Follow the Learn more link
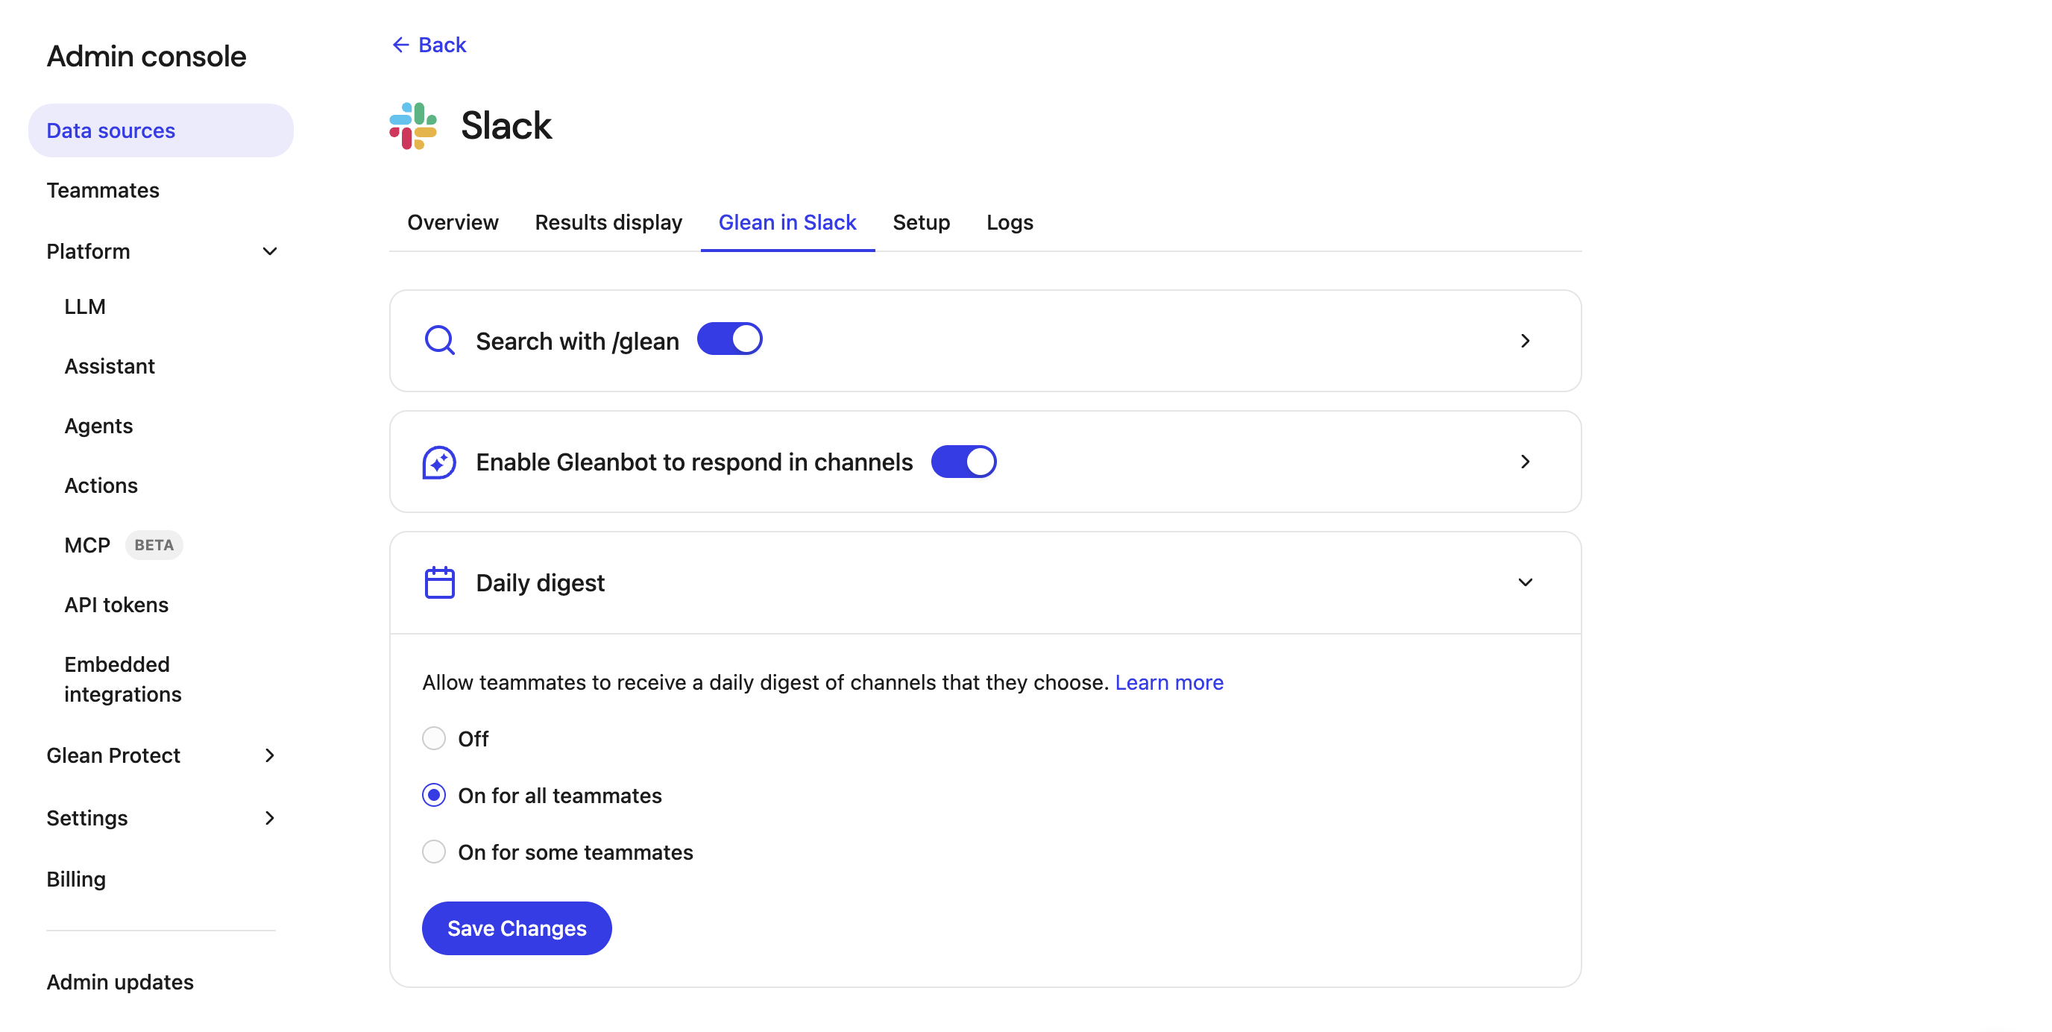2052x1032 pixels. click(1168, 683)
